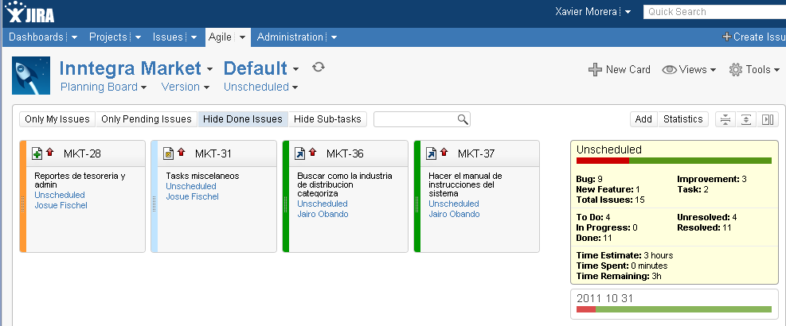Click Josue Fischel on the MKT-28 card
786x326 pixels.
point(61,205)
